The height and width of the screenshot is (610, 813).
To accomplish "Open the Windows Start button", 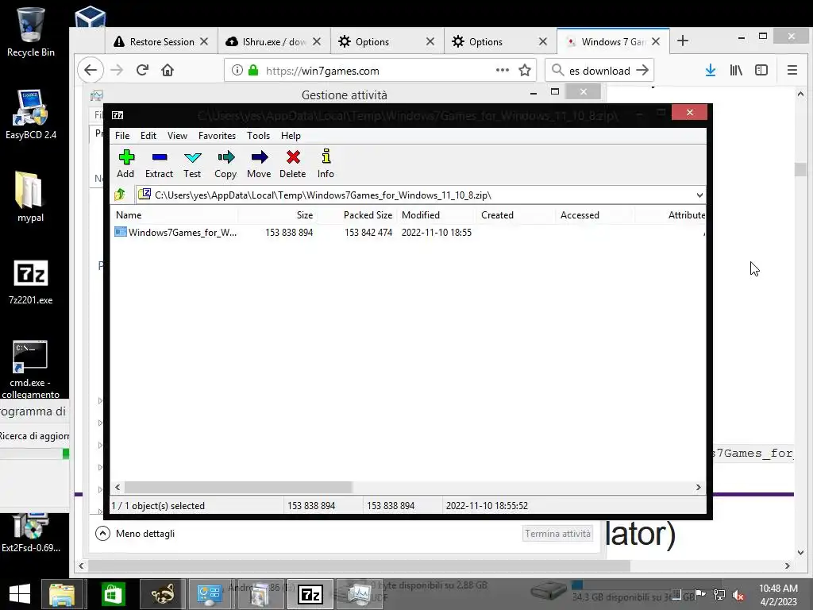I will (20, 594).
